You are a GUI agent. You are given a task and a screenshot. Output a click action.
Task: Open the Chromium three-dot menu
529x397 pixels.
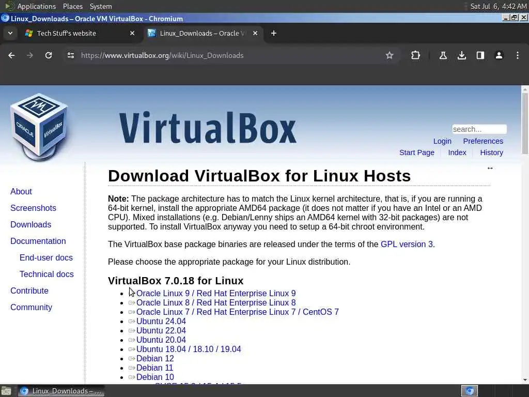518,55
